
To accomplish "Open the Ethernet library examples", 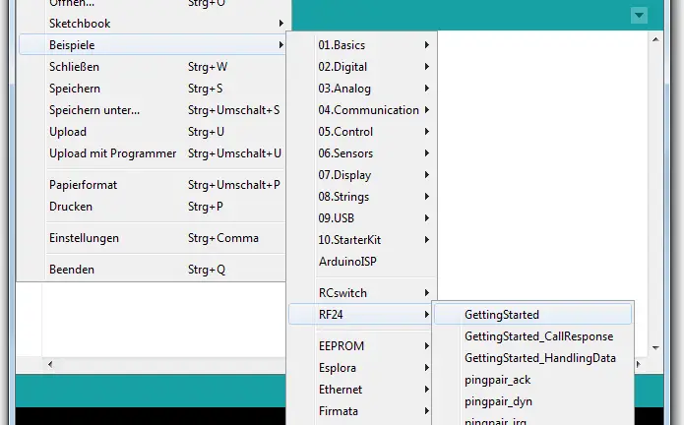I will tap(360, 390).
